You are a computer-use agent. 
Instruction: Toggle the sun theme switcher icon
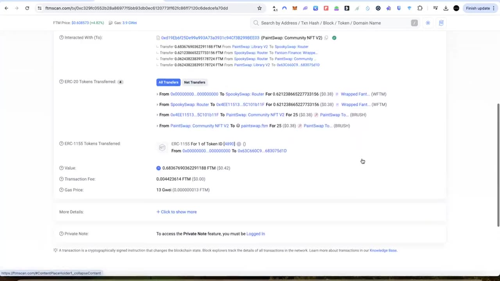[428, 23]
